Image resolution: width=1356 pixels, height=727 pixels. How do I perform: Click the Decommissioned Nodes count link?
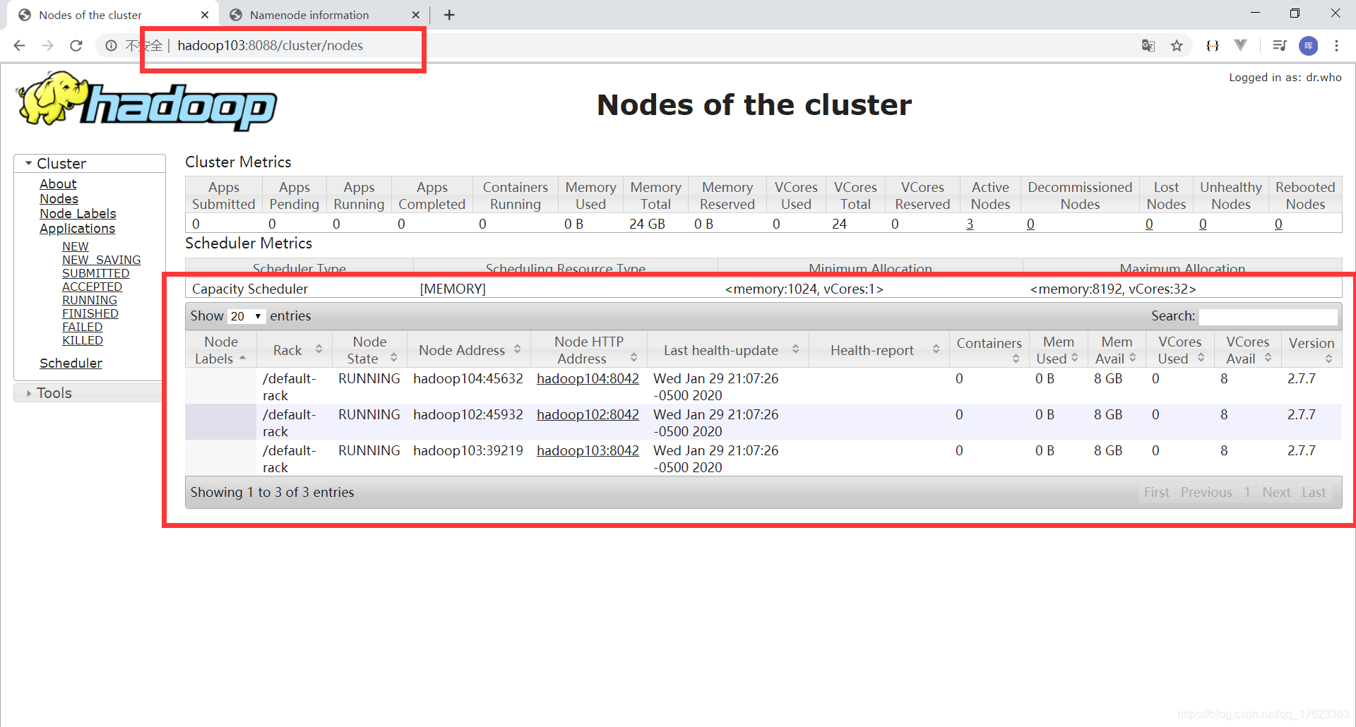click(1030, 224)
